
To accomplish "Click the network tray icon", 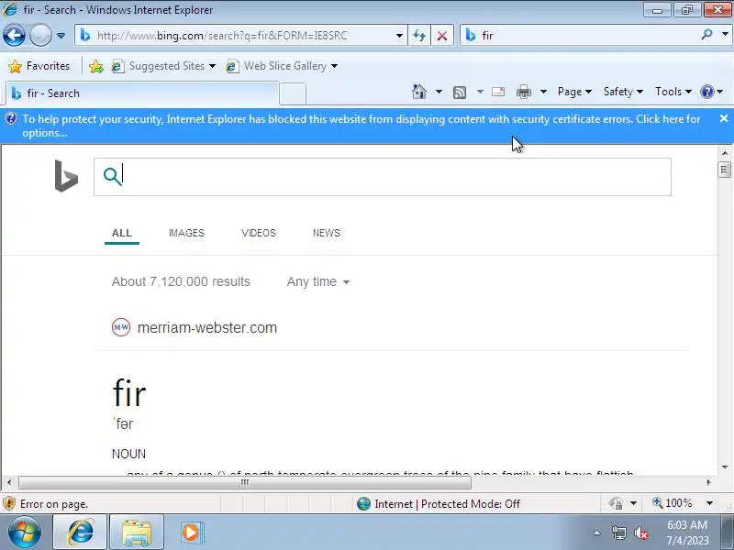I will [618, 533].
